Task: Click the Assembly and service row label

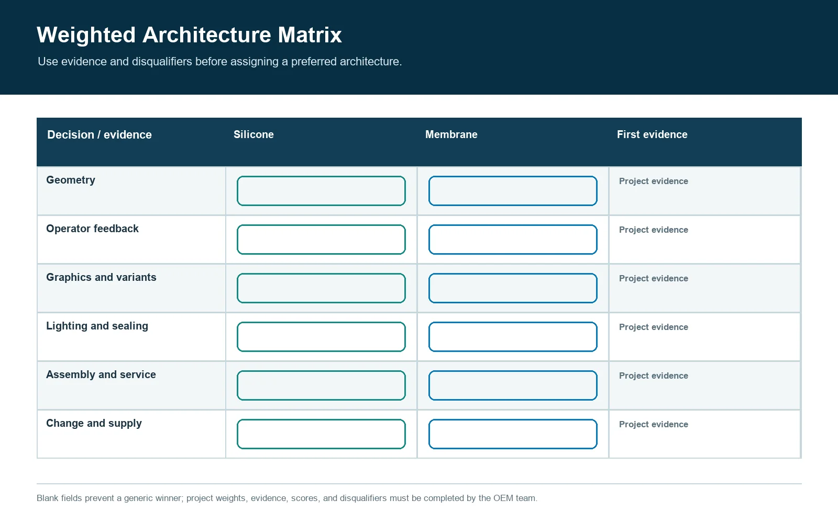Action: pyautogui.click(x=101, y=374)
